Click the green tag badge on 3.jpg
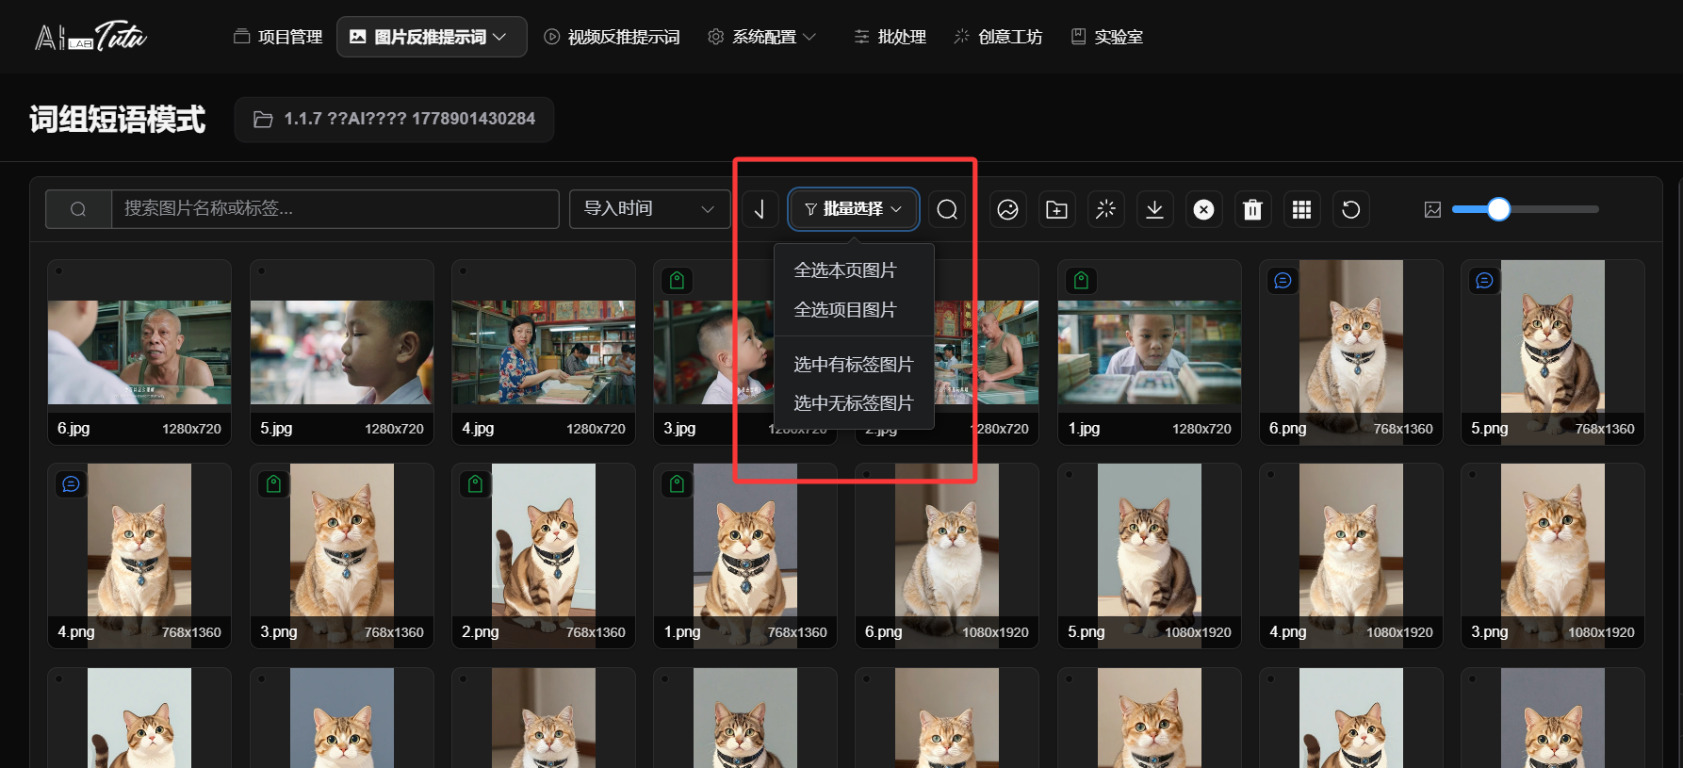The width and height of the screenshot is (1683, 768). [677, 280]
